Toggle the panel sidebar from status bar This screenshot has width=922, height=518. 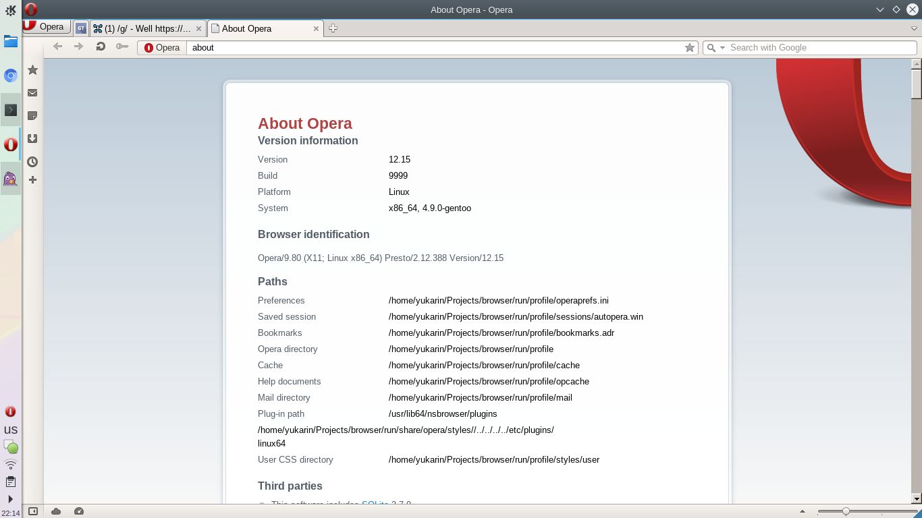[x=32, y=511]
